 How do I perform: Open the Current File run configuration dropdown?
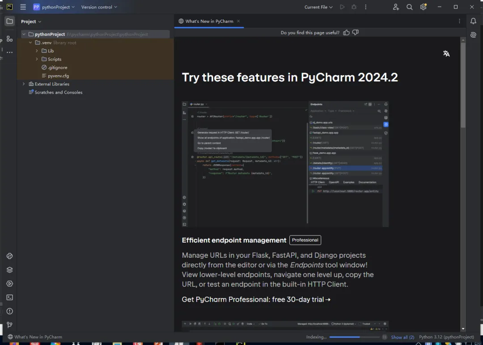pyautogui.click(x=318, y=7)
